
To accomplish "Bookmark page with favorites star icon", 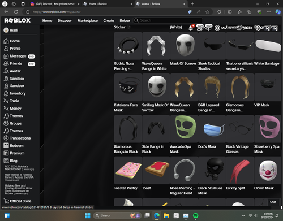I will coord(207,12).
